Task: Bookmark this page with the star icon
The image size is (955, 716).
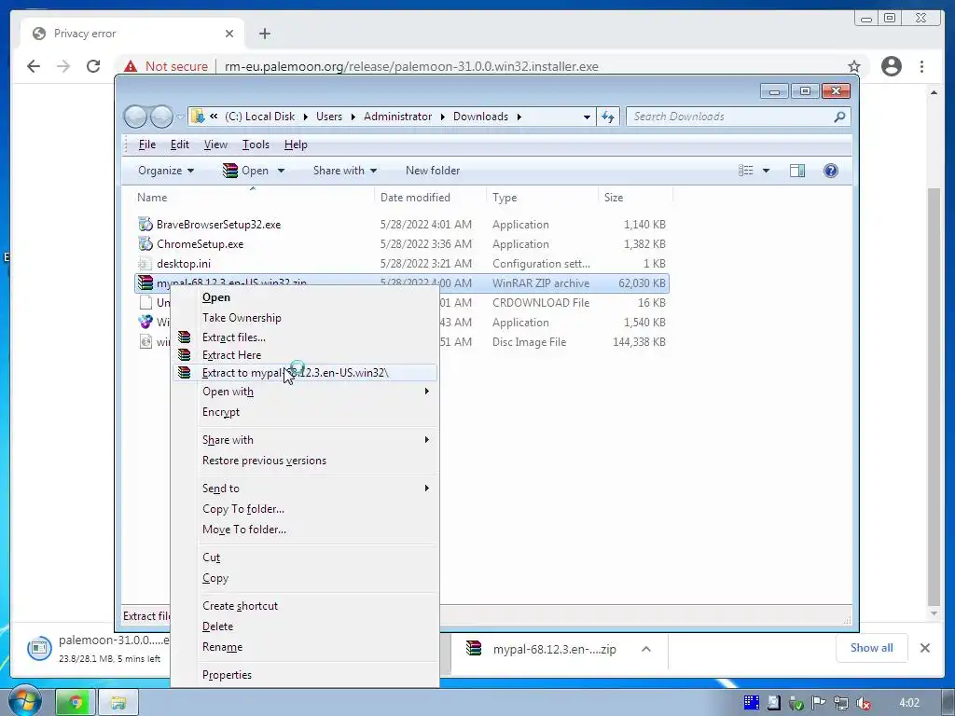Action: point(854,66)
